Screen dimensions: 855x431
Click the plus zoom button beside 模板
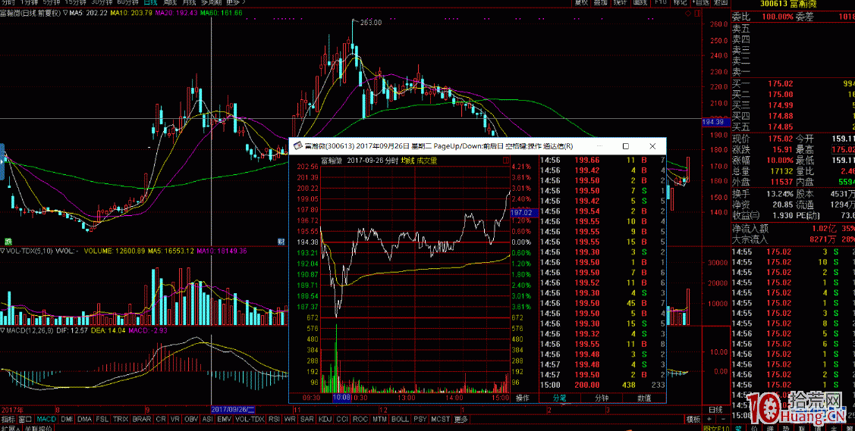[709, 419]
